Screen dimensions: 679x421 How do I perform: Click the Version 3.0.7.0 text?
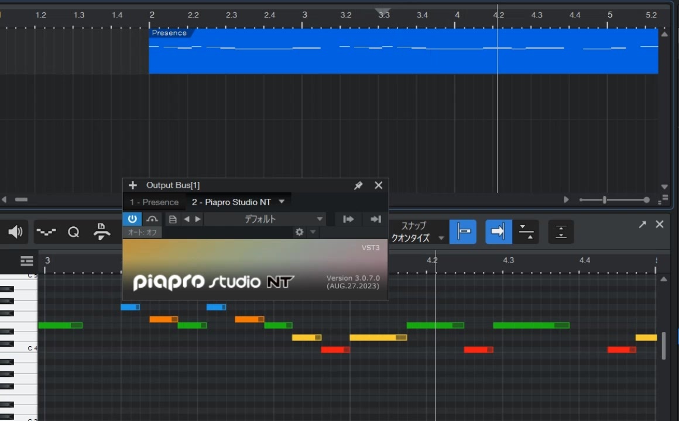coord(353,278)
